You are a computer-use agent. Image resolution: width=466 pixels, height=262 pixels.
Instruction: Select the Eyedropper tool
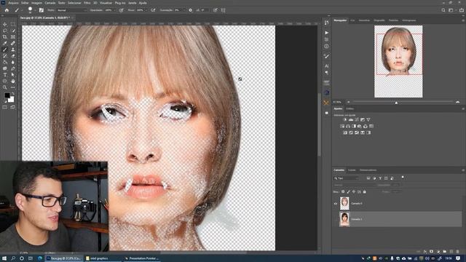click(x=5, y=44)
